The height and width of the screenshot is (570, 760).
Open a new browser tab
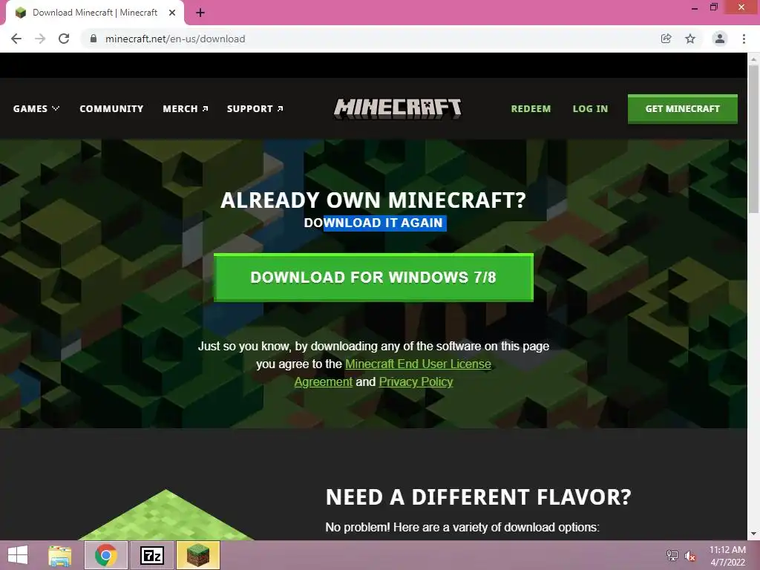point(200,13)
